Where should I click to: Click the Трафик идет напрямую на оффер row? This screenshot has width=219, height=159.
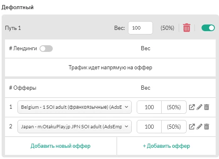[111, 68]
